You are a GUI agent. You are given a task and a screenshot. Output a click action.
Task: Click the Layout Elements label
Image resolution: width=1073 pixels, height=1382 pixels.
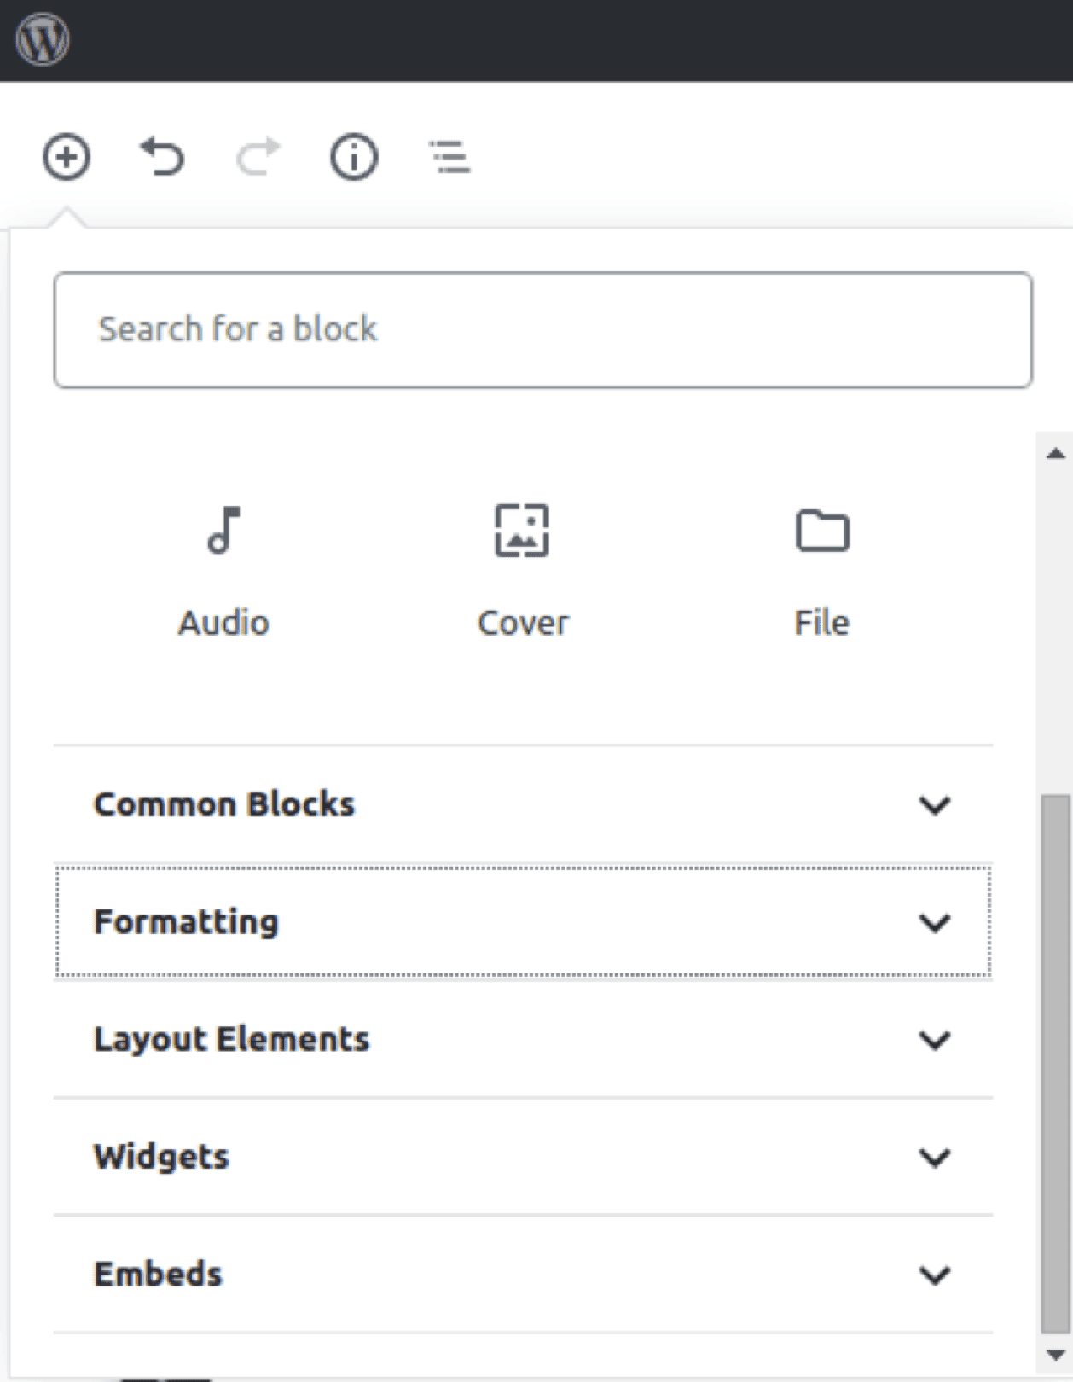pos(231,1040)
